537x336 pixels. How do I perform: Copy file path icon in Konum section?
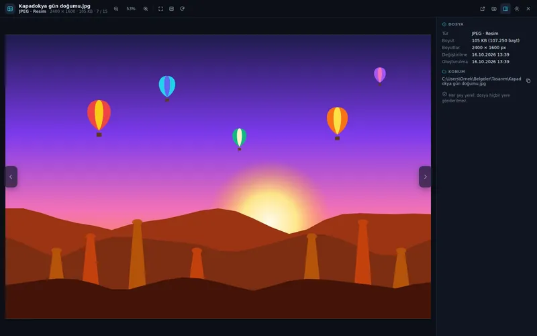pyautogui.click(x=528, y=81)
